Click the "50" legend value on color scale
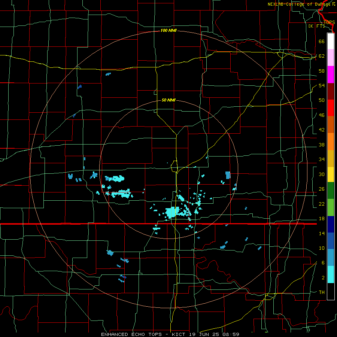The image size is (337, 337). tap(322, 100)
